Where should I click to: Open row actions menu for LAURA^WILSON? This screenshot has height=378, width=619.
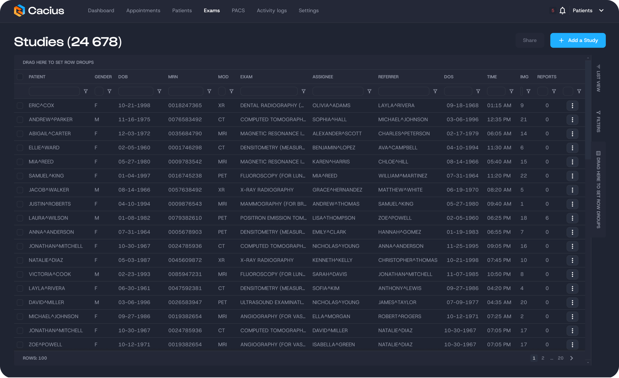[572, 218]
